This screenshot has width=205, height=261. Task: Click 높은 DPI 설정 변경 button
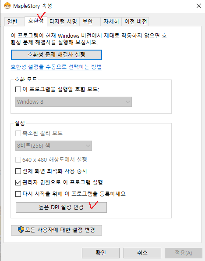(x=61, y=207)
